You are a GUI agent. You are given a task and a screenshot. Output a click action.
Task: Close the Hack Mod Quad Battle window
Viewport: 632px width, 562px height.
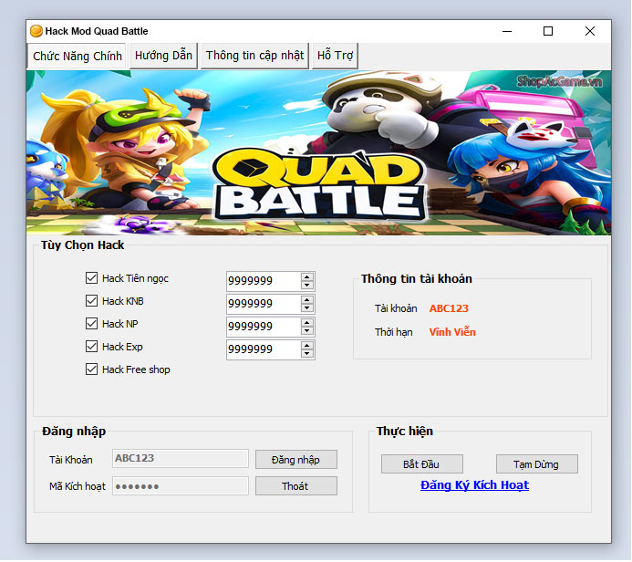tap(590, 31)
